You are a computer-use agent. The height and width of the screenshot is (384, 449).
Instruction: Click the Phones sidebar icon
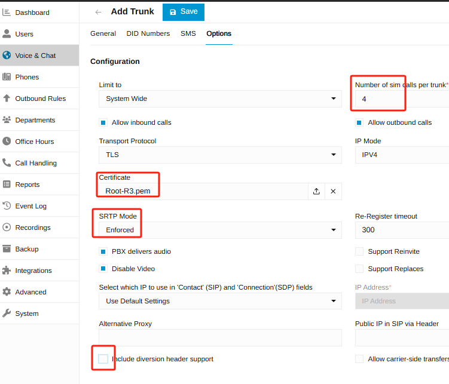tap(7, 76)
